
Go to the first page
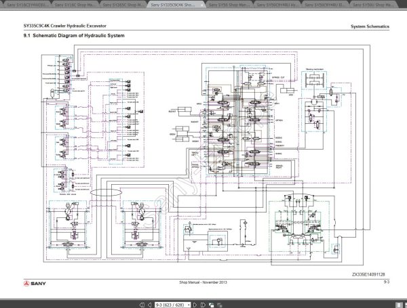tap(142, 305)
